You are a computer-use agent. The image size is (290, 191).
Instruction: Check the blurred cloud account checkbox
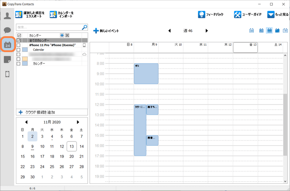tap(18, 54)
